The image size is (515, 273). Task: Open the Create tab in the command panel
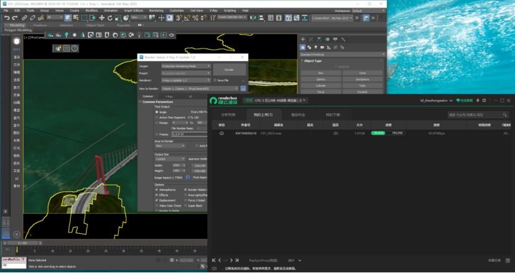point(303,39)
